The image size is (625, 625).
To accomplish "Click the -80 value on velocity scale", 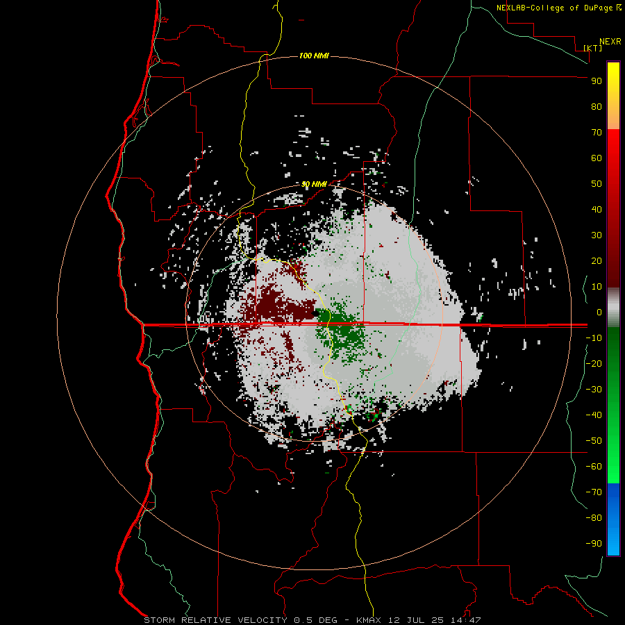I will (x=594, y=518).
